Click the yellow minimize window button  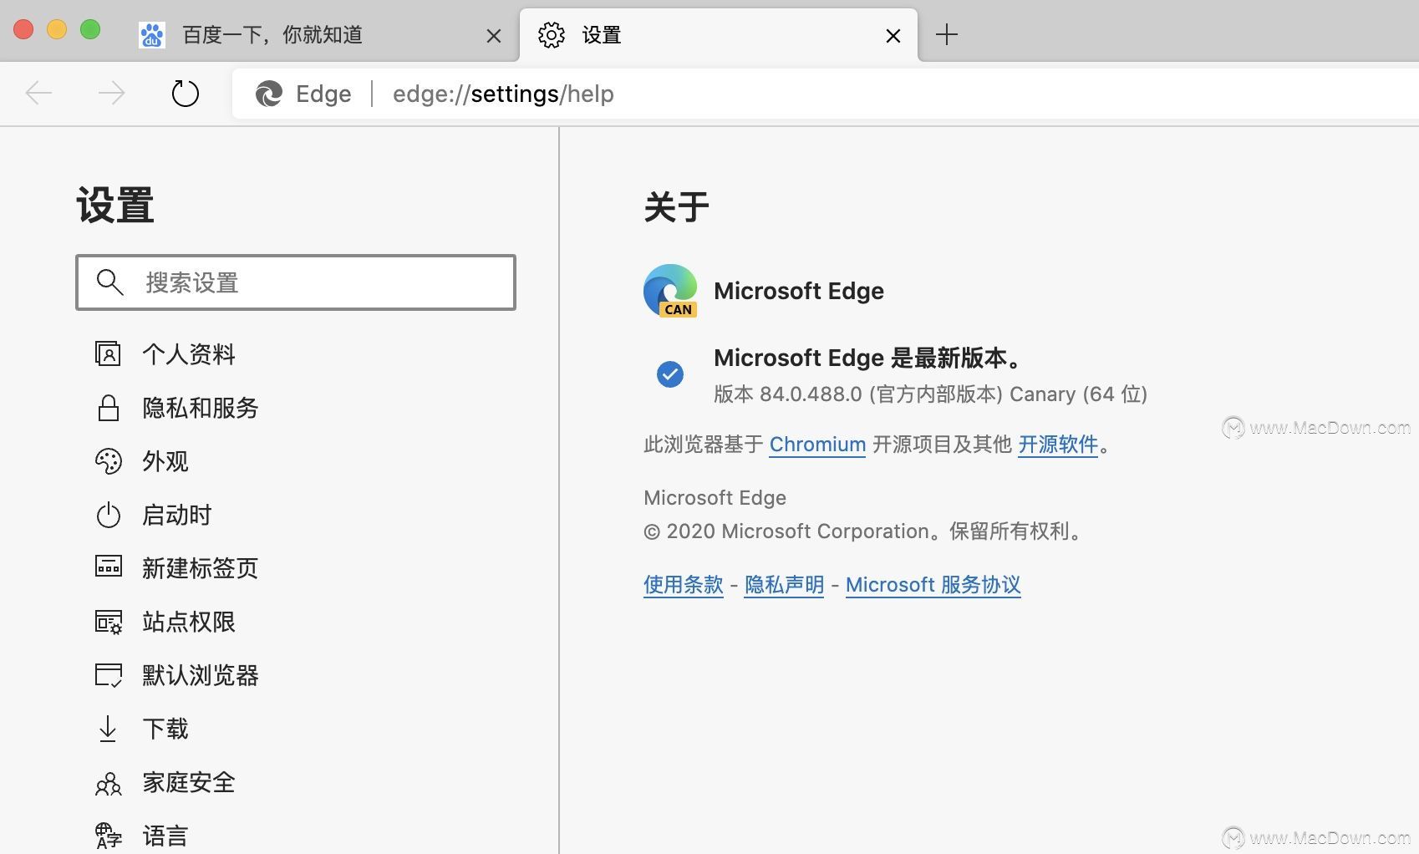click(x=57, y=29)
